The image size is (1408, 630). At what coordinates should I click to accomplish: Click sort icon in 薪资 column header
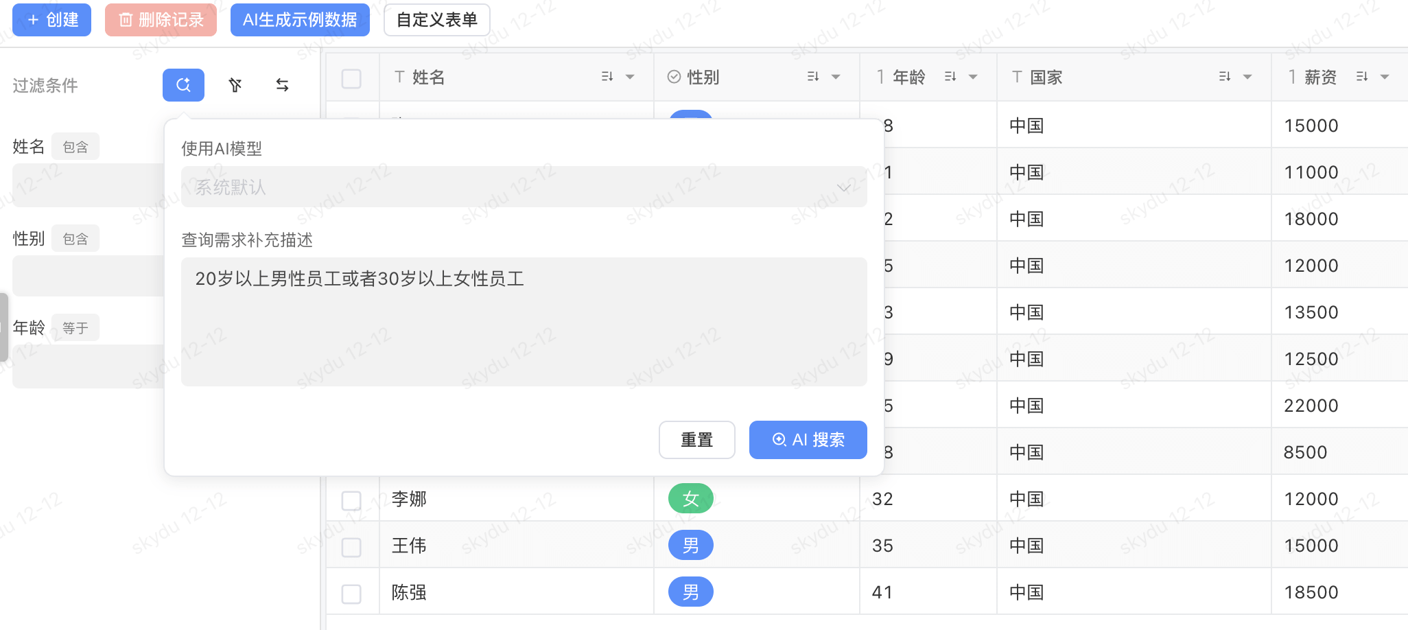tap(1362, 77)
